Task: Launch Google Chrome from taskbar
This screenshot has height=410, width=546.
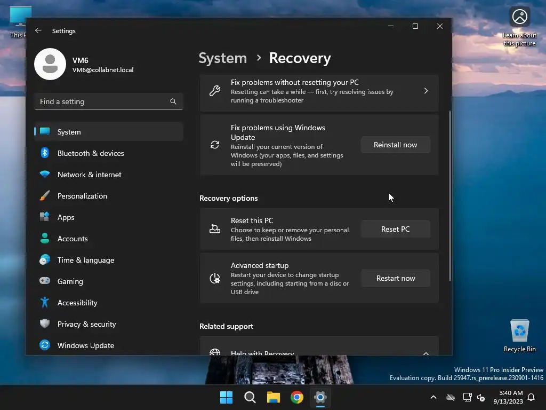Action: [x=297, y=397]
